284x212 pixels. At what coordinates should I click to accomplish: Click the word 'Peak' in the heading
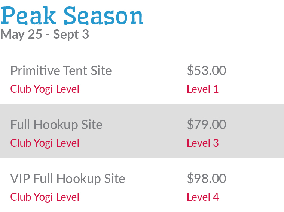[29, 15]
